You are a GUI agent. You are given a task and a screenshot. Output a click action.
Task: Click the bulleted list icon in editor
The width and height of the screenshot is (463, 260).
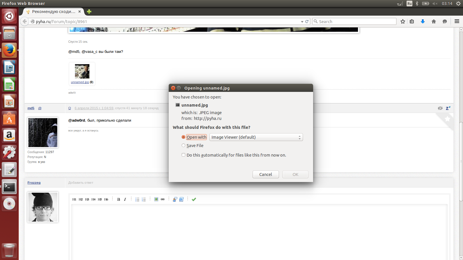[137, 199]
